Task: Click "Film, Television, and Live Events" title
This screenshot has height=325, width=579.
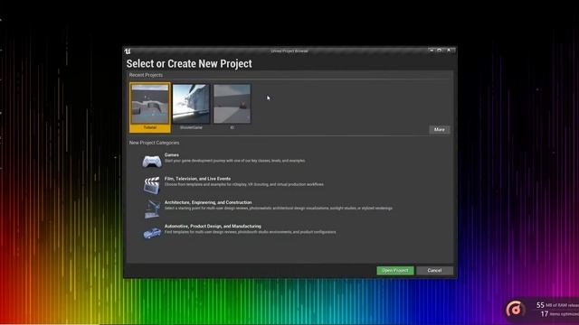Action: (197, 179)
